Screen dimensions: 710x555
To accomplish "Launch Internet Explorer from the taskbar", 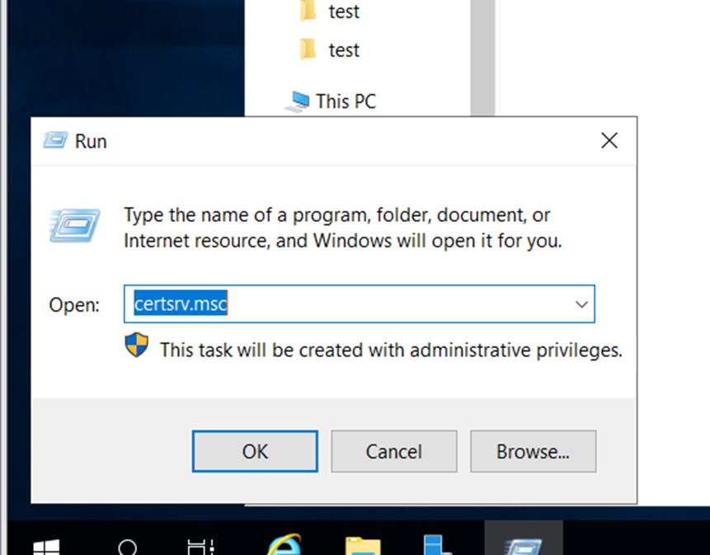I will [284, 546].
